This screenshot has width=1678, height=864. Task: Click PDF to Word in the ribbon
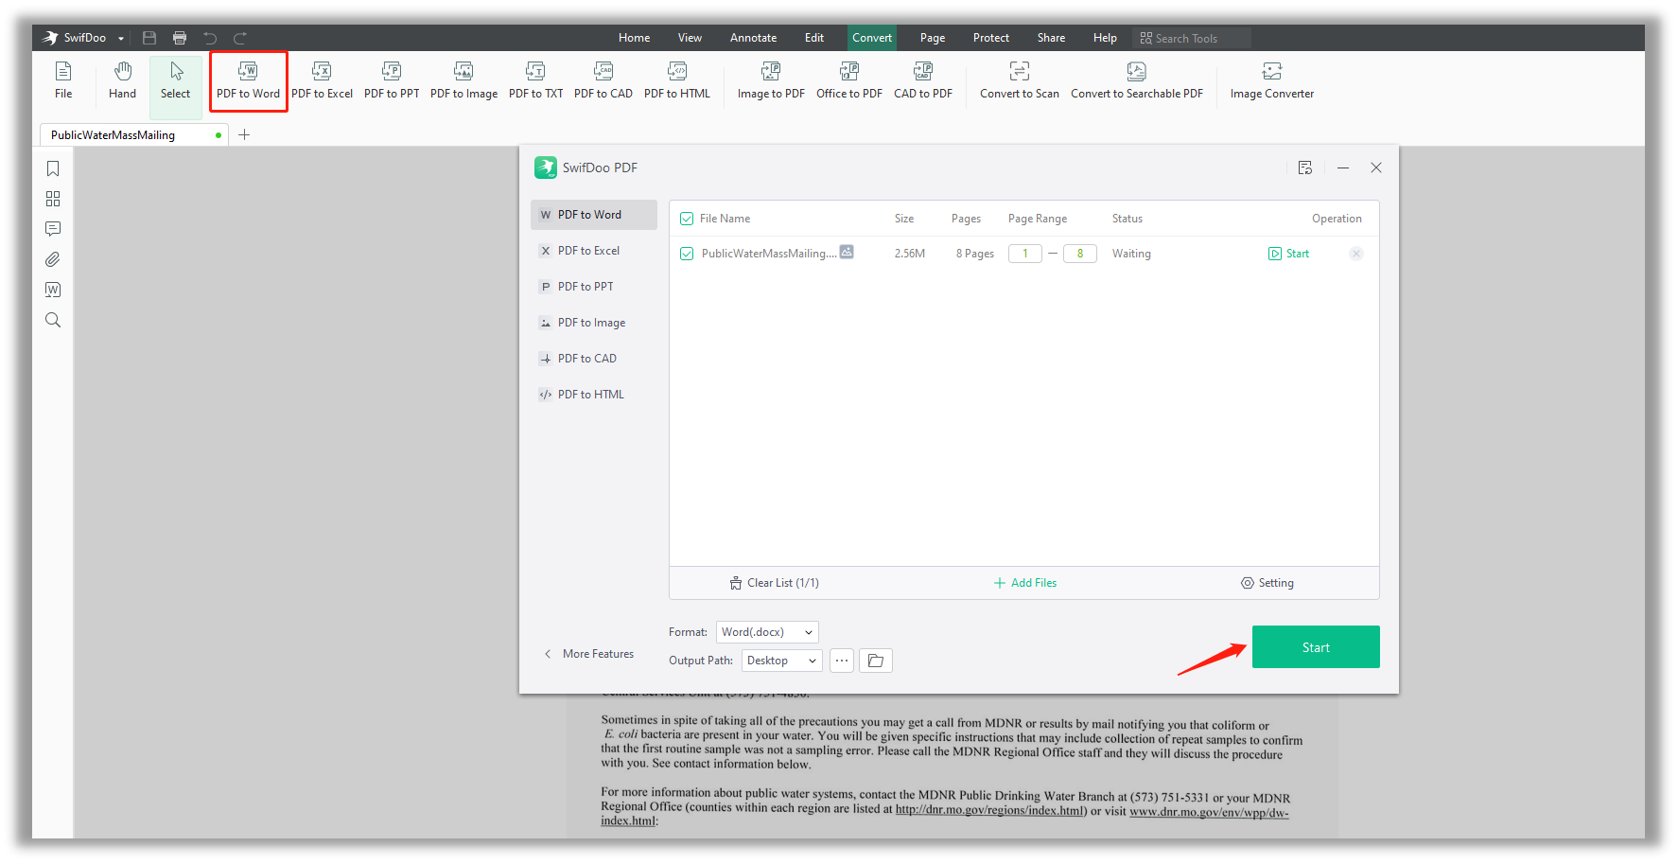click(x=248, y=80)
